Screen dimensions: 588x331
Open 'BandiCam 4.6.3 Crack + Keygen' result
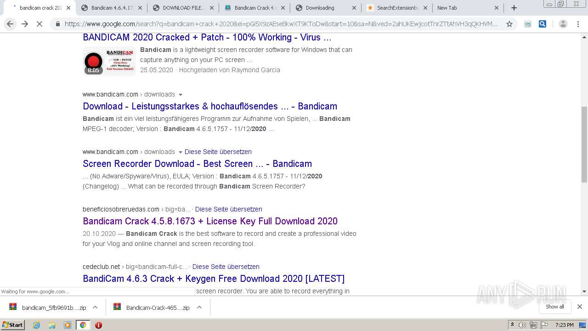point(214,279)
